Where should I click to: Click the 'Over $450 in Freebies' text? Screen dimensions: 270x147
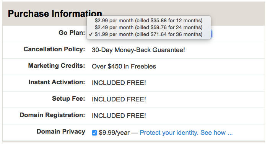124,66
